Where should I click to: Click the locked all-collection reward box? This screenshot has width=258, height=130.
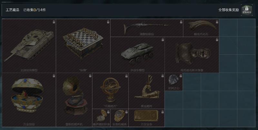tap(247, 10)
